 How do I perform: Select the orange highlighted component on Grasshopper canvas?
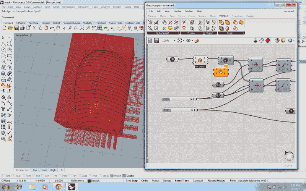(221, 71)
